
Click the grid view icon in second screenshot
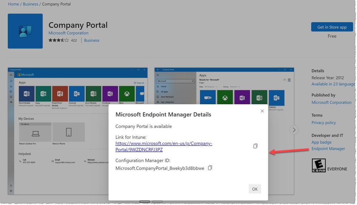(x=289, y=80)
